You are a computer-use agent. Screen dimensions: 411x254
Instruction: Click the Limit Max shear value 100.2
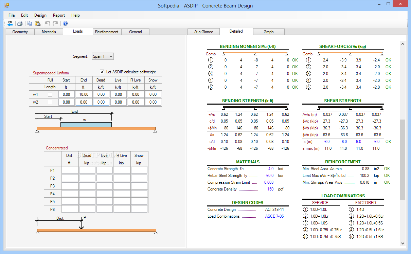[365, 176]
